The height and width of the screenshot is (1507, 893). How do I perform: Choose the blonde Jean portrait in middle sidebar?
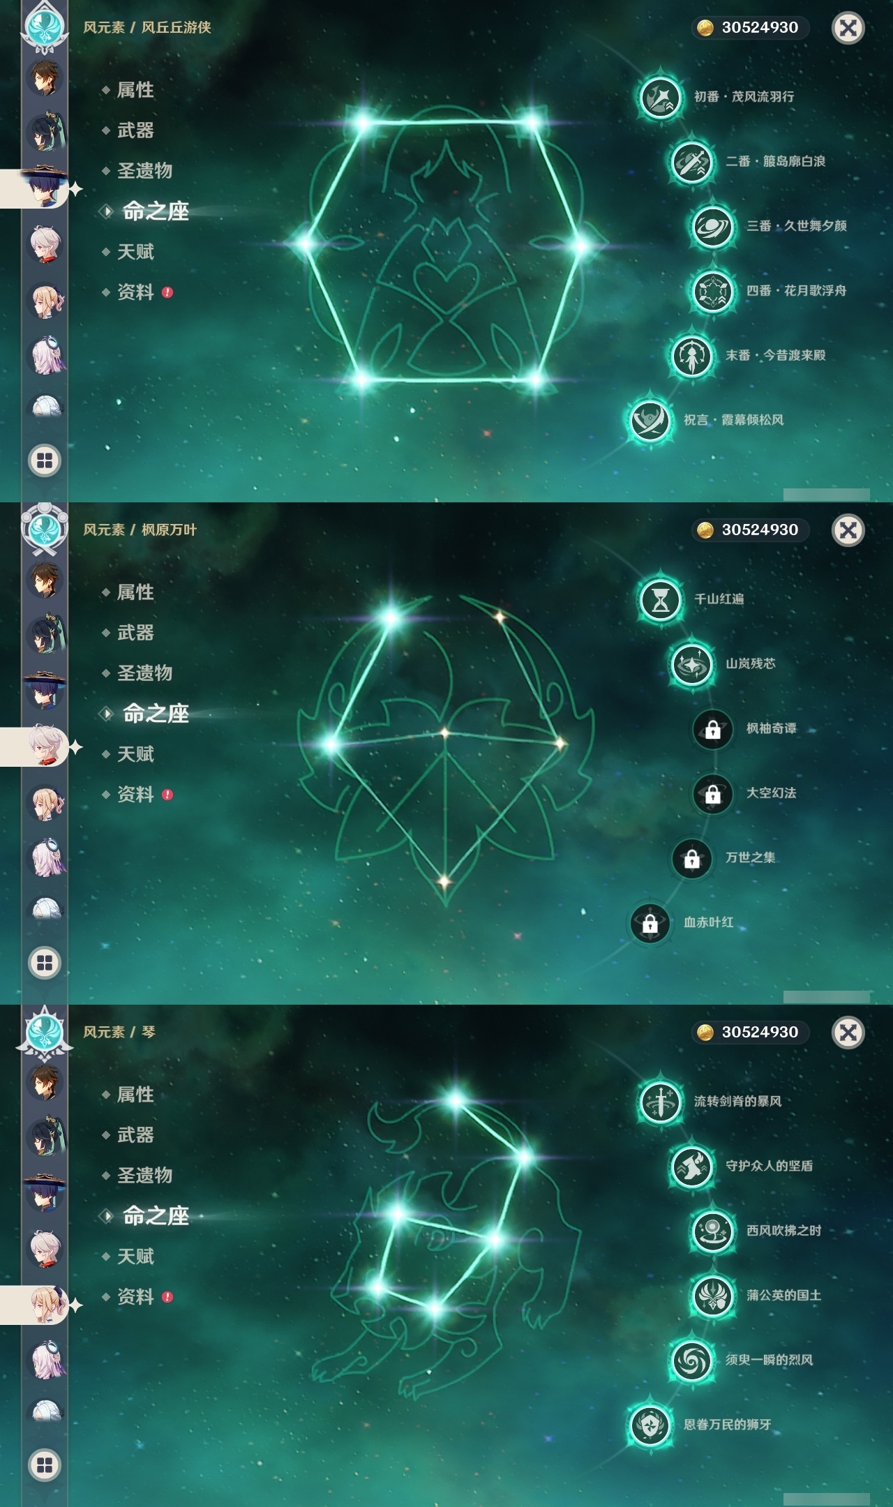coord(46,802)
